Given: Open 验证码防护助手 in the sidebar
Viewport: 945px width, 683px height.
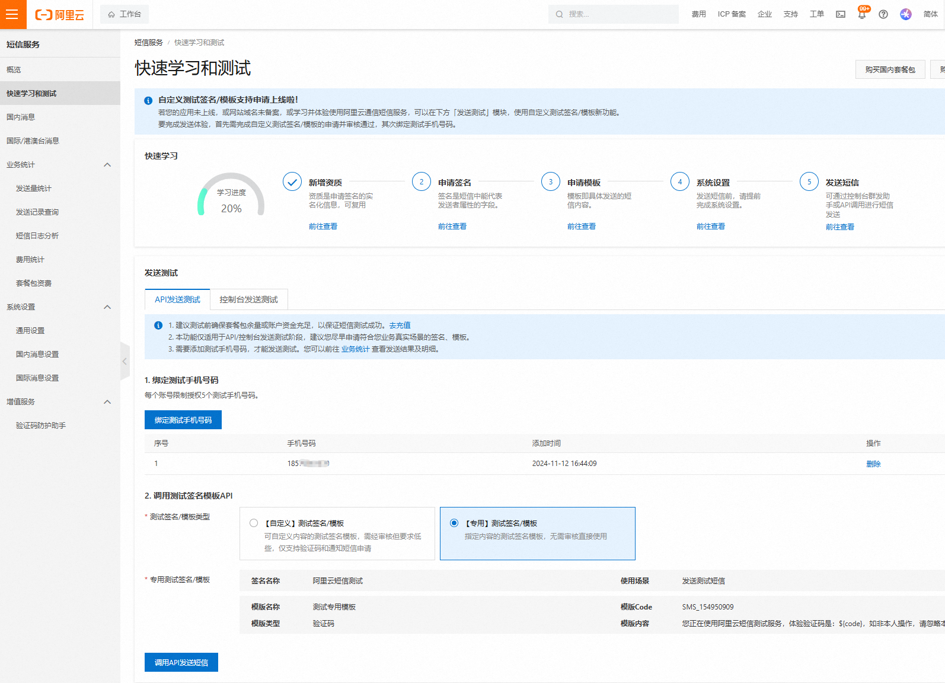Looking at the screenshot, I should pyautogui.click(x=60, y=425).
